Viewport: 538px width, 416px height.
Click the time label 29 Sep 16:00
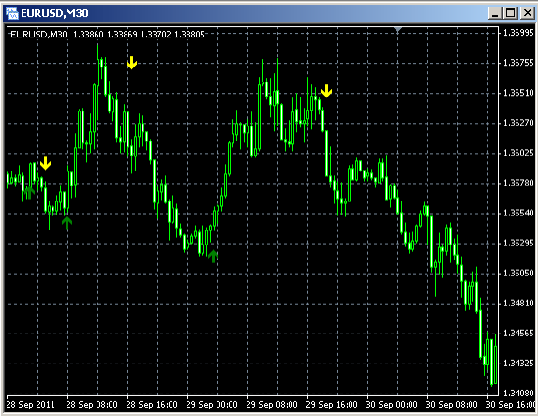click(x=332, y=405)
